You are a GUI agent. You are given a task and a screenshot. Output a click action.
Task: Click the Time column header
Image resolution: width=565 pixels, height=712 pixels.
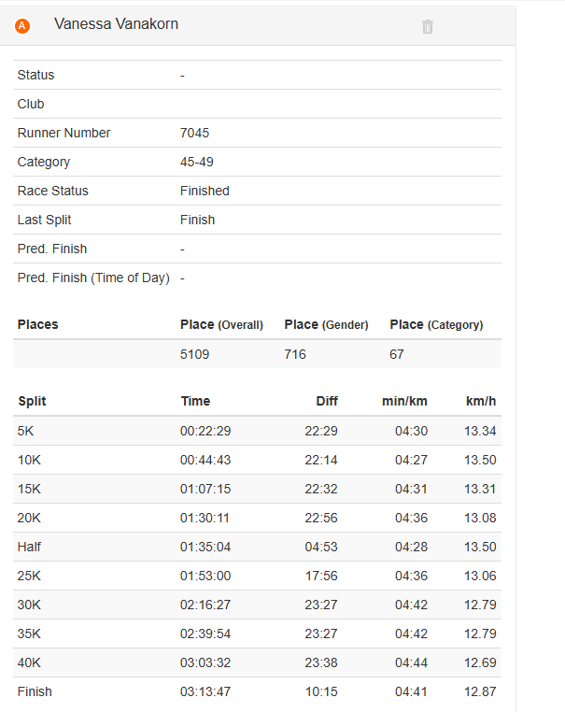(195, 401)
